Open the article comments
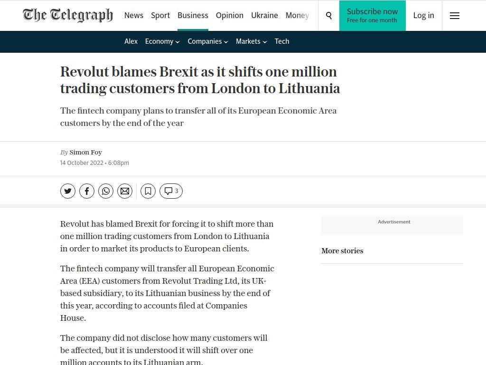Image resolution: width=486 pixels, height=365 pixels. coord(170,191)
